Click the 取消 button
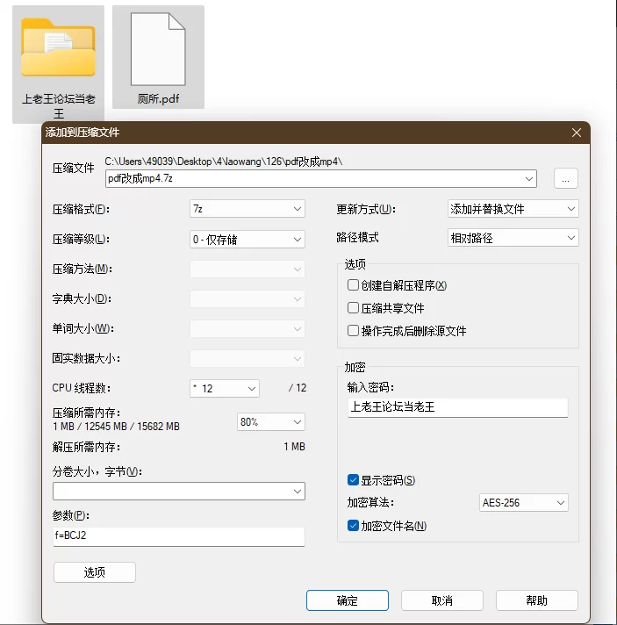Image resolution: width=617 pixels, height=625 pixels. (x=442, y=600)
